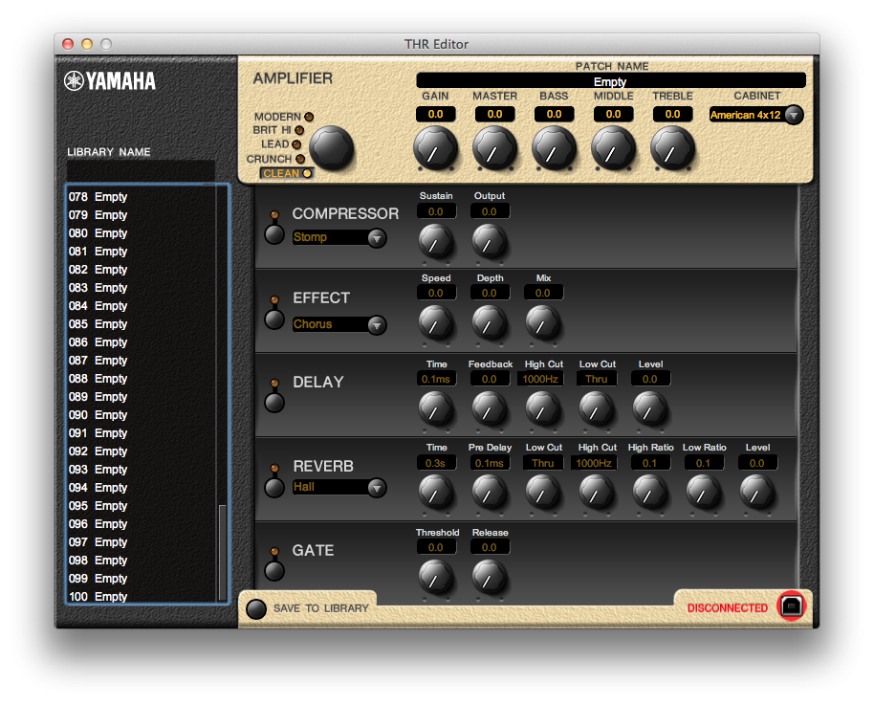Image resolution: width=874 pixels, height=704 pixels.
Task: Click the Save To Library button
Action: (x=256, y=608)
